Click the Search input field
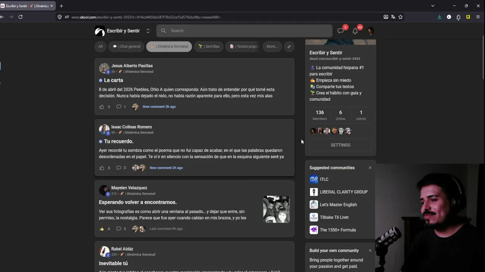485x272 pixels. 244,31
